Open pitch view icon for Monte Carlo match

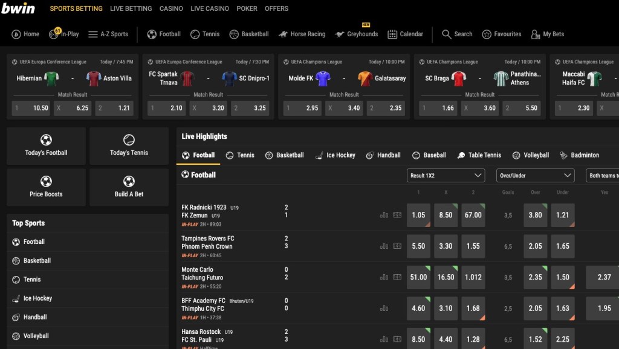(x=397, y=277)
